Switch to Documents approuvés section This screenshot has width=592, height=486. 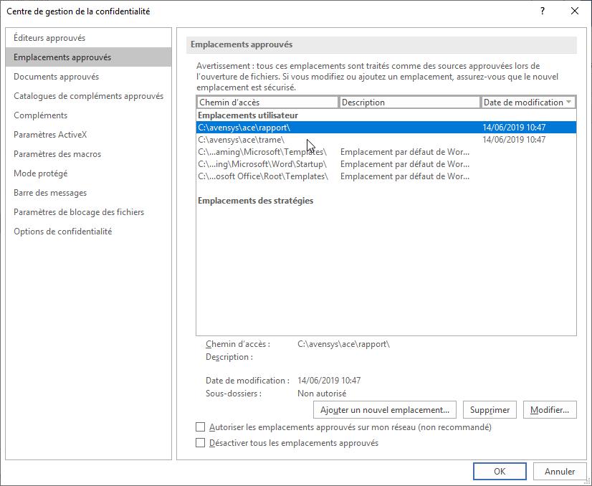point(56,77)
